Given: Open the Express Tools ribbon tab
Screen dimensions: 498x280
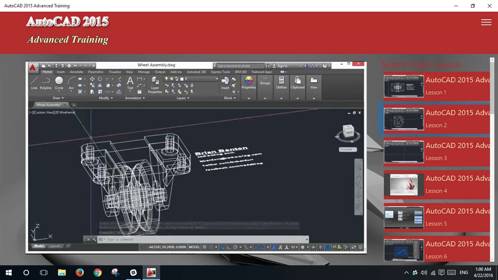Looking at the screenshot, I should pos(221,72).
